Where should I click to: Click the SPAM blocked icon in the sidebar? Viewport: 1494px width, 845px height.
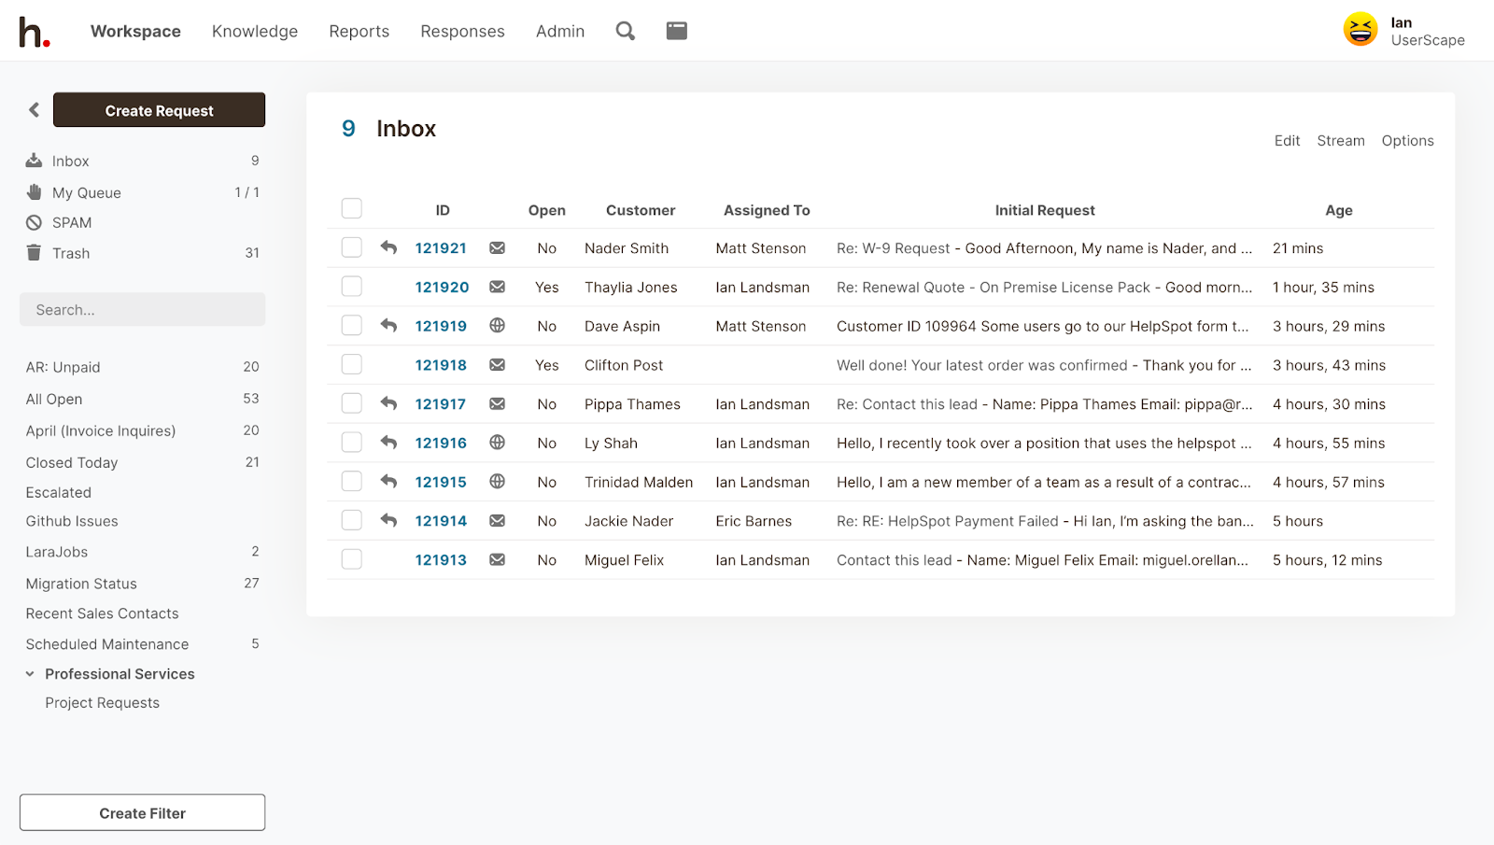pyautogui.click(x=34, y=222)
